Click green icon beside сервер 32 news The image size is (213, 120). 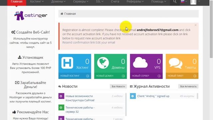[61, 107]
